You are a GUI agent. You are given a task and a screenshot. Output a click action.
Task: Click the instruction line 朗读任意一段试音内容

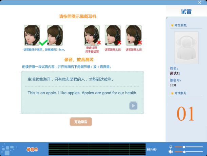click(67, 67)
